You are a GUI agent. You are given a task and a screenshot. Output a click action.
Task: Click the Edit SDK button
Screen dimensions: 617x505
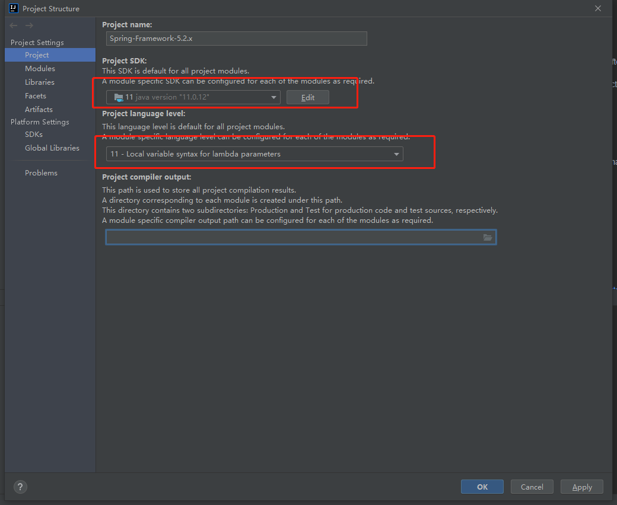tap(308, 97)
